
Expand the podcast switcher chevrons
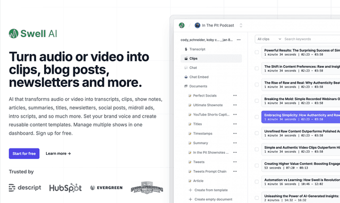point(241,25)
